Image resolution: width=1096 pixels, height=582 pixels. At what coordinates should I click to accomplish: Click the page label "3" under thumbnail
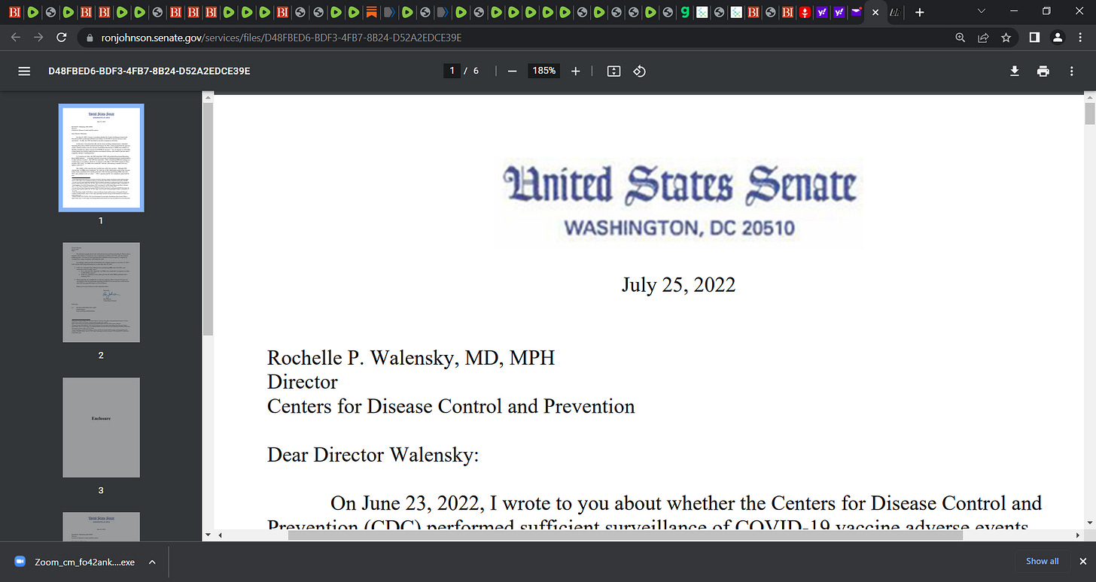click(101, 490)
